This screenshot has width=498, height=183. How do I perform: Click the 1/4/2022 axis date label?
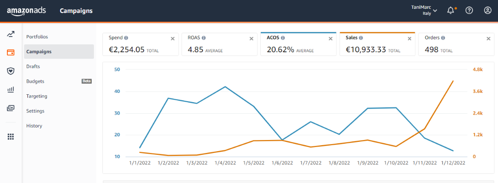pyautogui.click(x=225, y=163)
